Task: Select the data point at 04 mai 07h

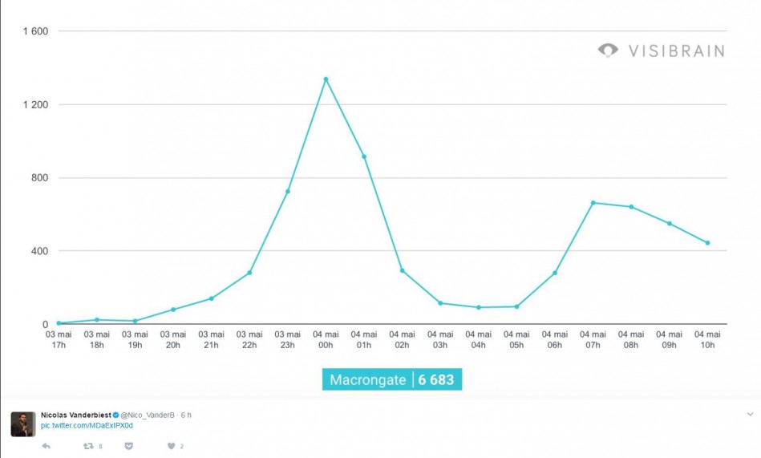Action: click(x=593, y=202)
